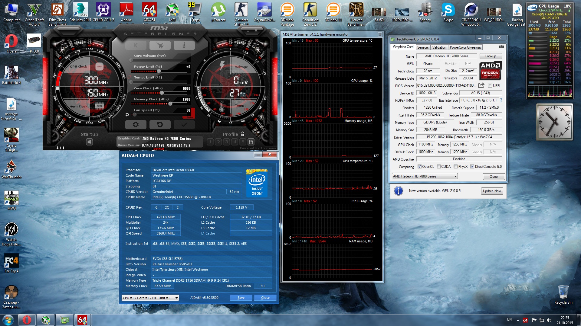581x326 pixels.
Task: Click the Core Clock slider handle
Action: 162,93
